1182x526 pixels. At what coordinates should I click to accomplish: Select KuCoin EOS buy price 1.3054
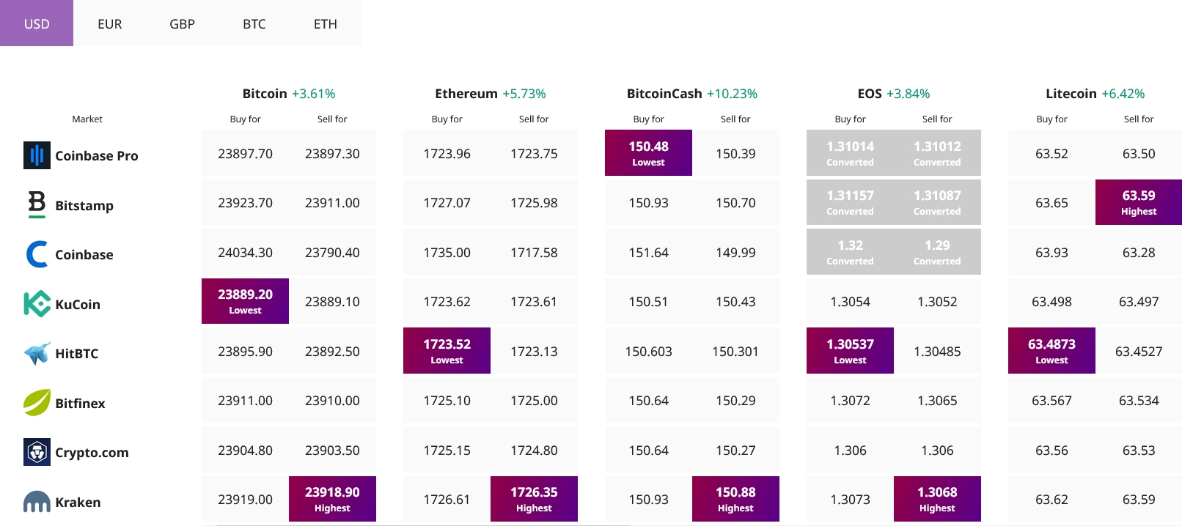(850, 301)
